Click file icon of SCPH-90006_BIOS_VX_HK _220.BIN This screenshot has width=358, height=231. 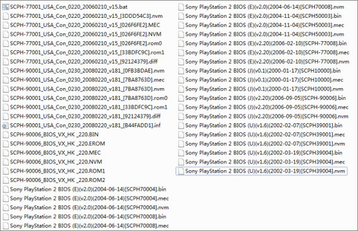[6, 135]
